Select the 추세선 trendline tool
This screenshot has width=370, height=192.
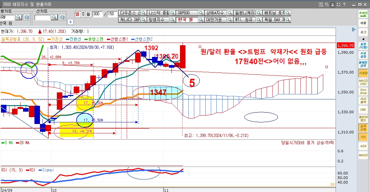coord(363,14)
